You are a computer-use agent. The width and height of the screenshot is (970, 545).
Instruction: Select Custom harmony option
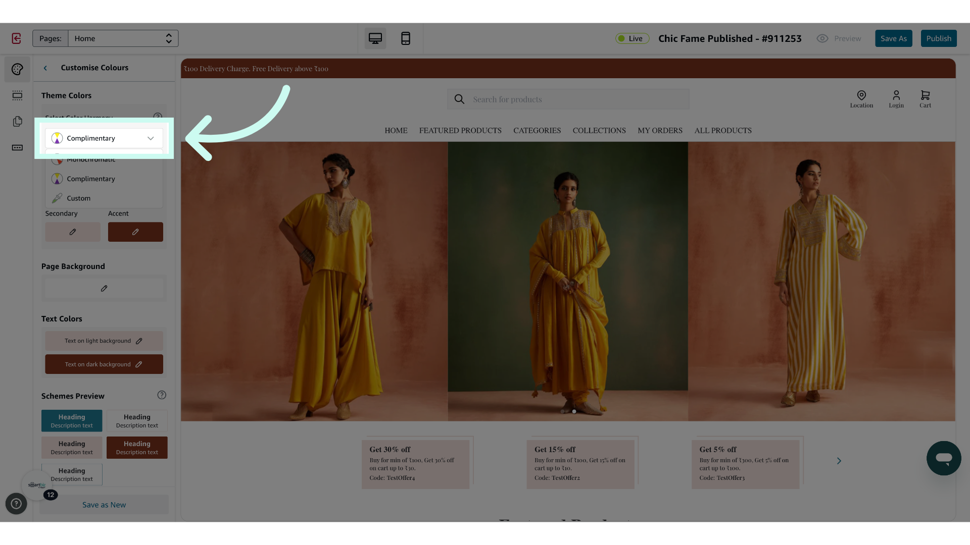[x=104, y=198]
